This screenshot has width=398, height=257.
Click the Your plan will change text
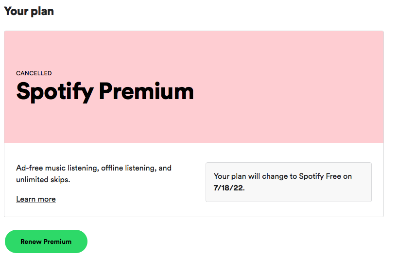(255, 176)
